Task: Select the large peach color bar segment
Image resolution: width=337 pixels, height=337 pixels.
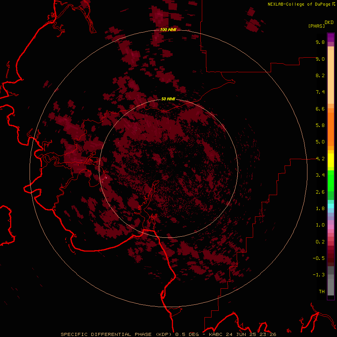Action: tap(331, 77)
